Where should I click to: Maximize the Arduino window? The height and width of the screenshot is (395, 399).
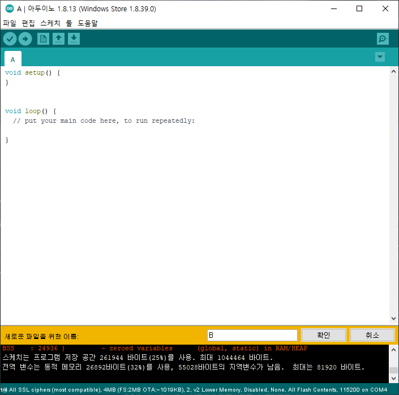pos(359,8)
